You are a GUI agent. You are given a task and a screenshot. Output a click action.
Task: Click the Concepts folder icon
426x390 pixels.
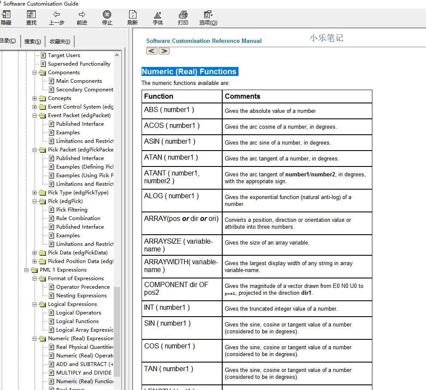(42, 98)
